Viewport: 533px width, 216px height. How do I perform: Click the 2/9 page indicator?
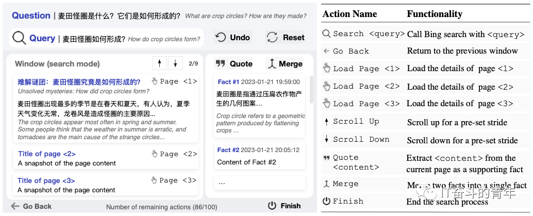tap(193, 63)
